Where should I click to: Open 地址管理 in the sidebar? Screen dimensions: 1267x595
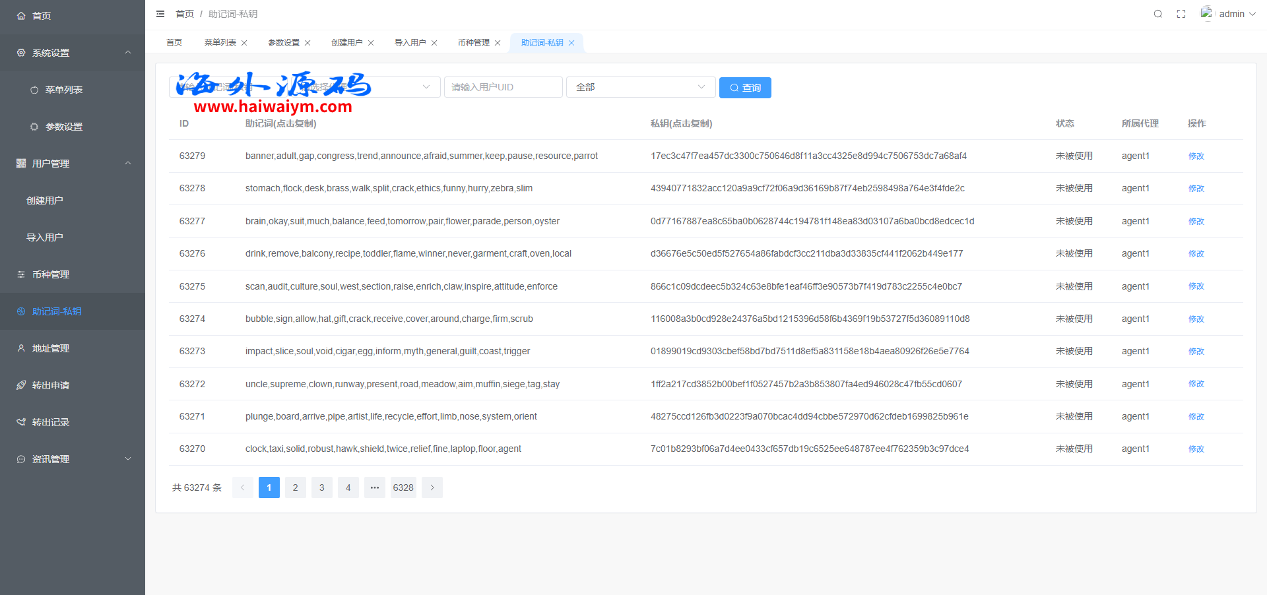pos(51,348)
